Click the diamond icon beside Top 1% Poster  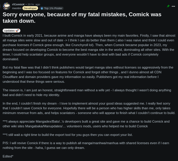point(42,8)
